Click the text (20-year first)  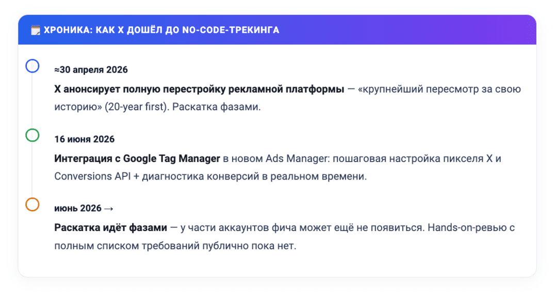[136, 107]
